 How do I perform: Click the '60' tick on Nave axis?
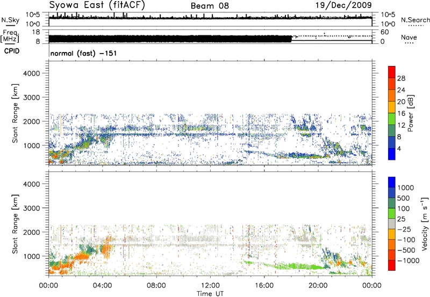[384, 32]
